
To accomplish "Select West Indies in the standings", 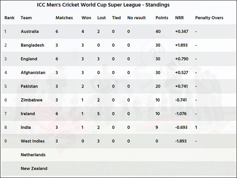I will tap(33, 141).
